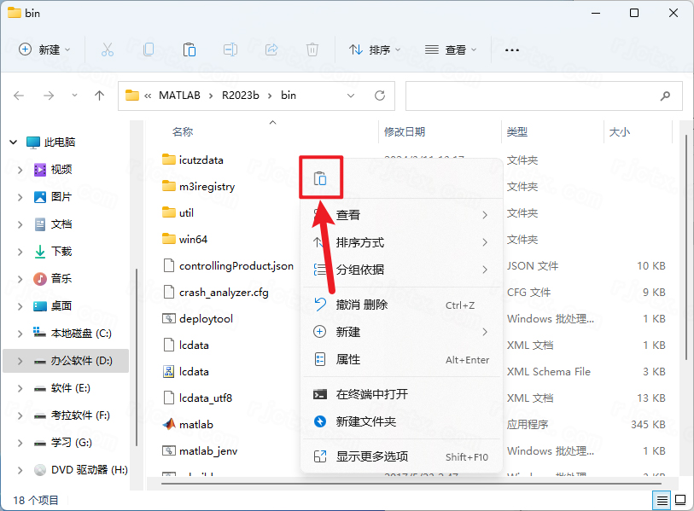The height and width of the screenshot is (511, 694).
Task: Click the Delete trash icon in toolbar
Action: click(312, 49)
